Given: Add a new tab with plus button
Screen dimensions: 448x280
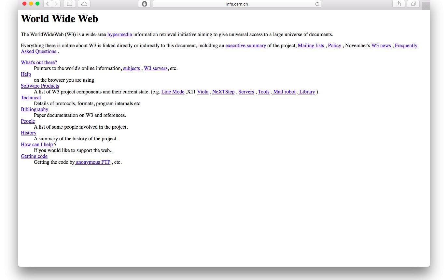Looking at the screenshot, I should click(x=426, y=6).
